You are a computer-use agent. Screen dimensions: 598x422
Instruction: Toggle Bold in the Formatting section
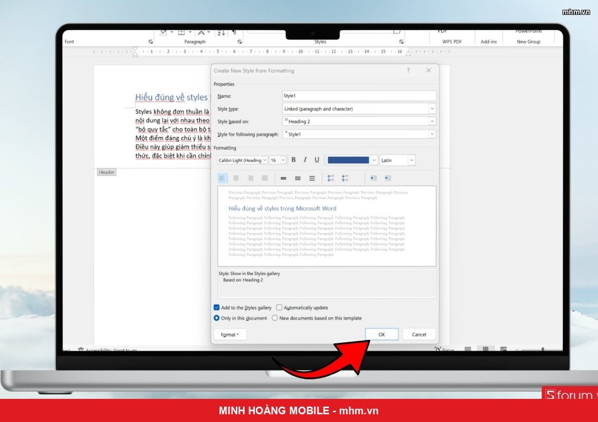294,160
